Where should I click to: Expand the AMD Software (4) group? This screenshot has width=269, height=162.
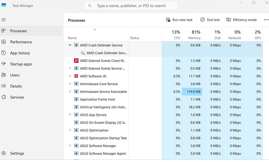click(70, 76)
